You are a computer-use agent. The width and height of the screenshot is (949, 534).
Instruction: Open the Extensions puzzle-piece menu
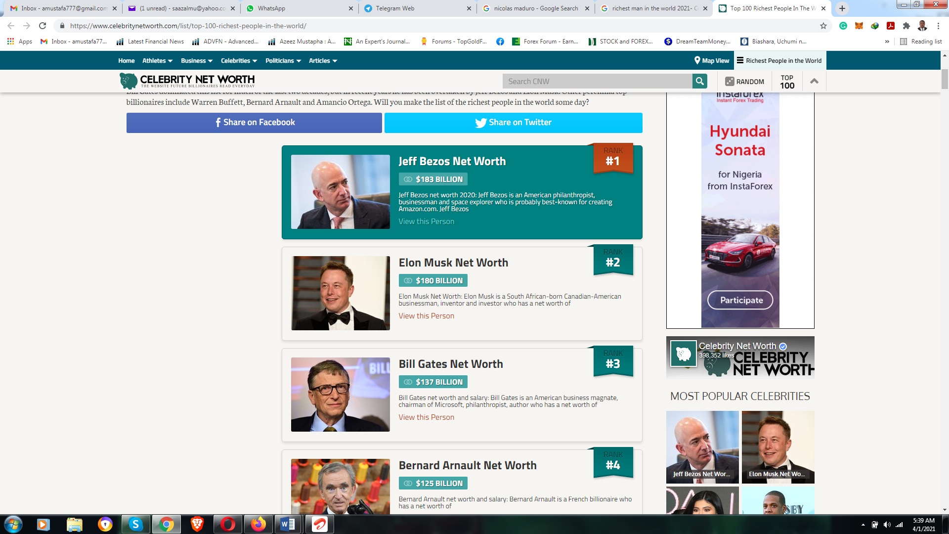tap(906, 26)
